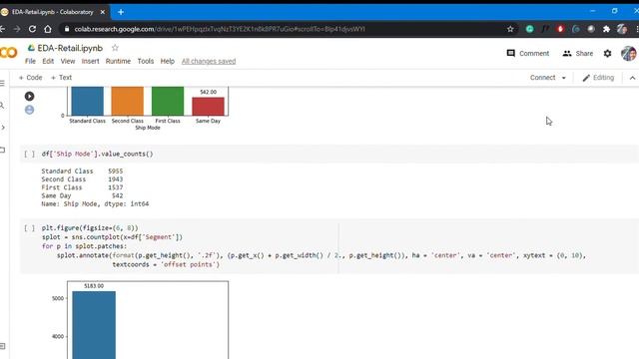
Task: Click the Connect button
Action: (542, 78)
